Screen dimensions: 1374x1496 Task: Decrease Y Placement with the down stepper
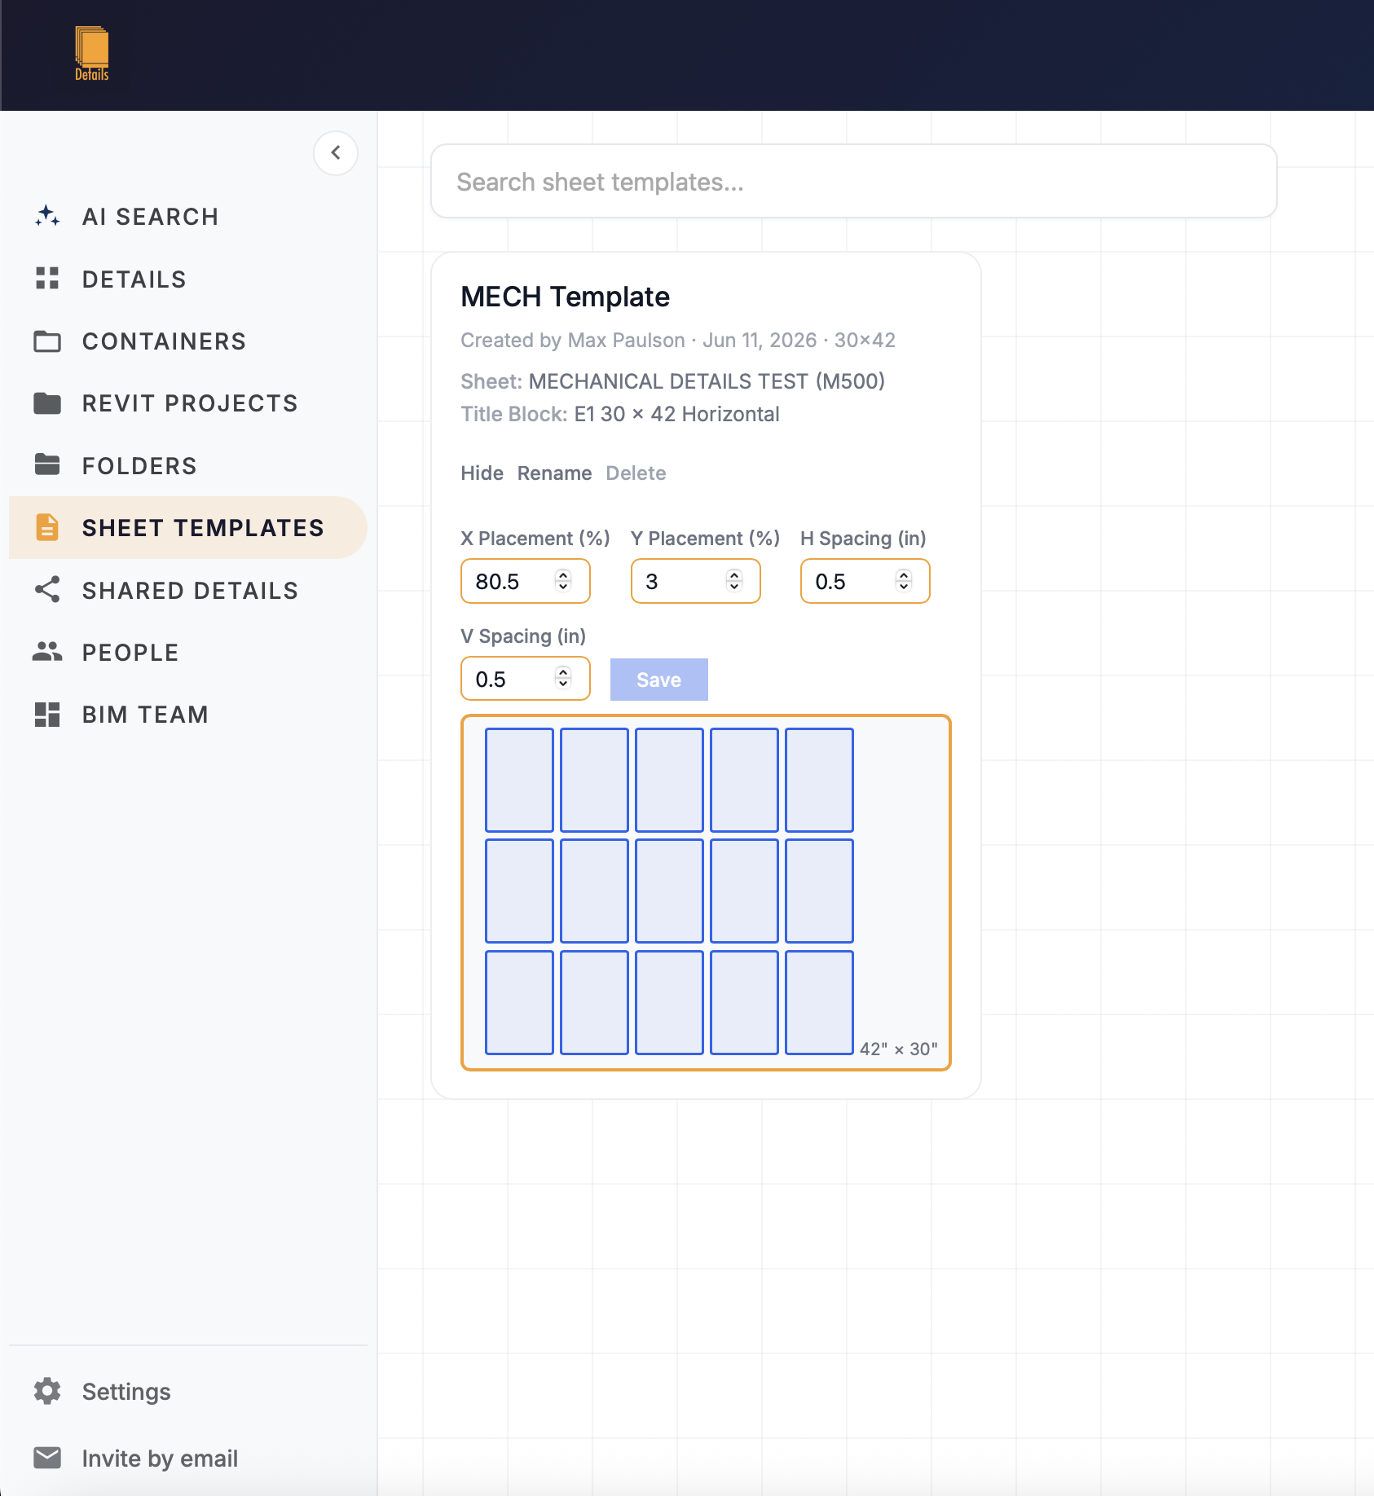tap(734, 587)
